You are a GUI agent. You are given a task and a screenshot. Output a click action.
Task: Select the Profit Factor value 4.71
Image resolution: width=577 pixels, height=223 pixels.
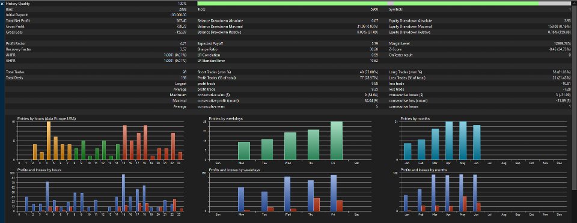183,44
